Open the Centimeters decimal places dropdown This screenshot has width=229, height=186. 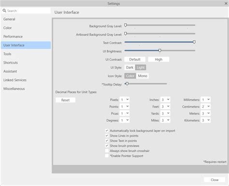click(206, 106)
